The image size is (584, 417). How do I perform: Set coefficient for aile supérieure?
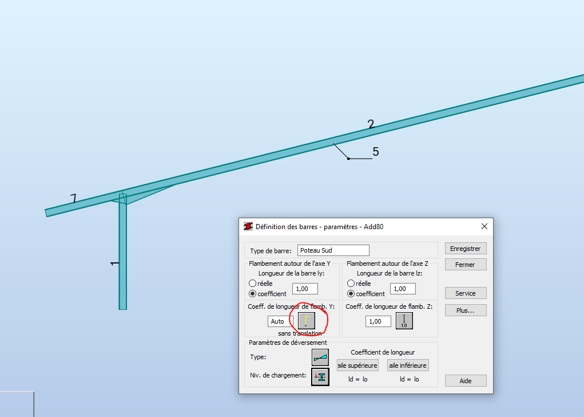(x=357, y=365)
